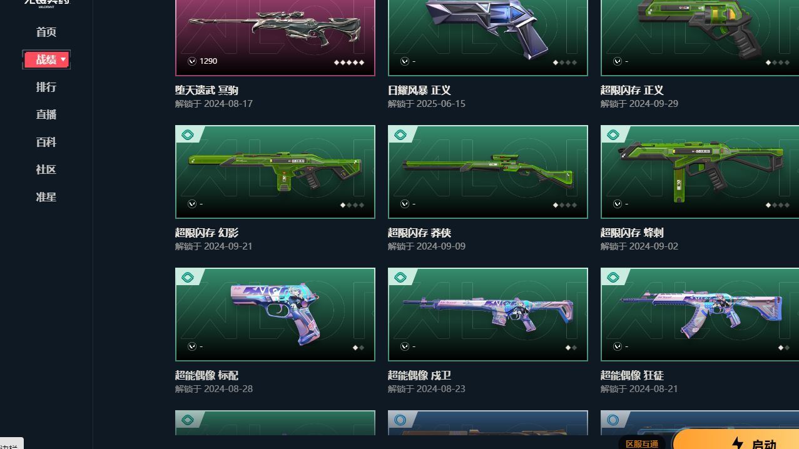Select the 堕天遗武 冥驹 sniper skin thumbnail
This screenshot has height=449, width=799.
[275, 38]
